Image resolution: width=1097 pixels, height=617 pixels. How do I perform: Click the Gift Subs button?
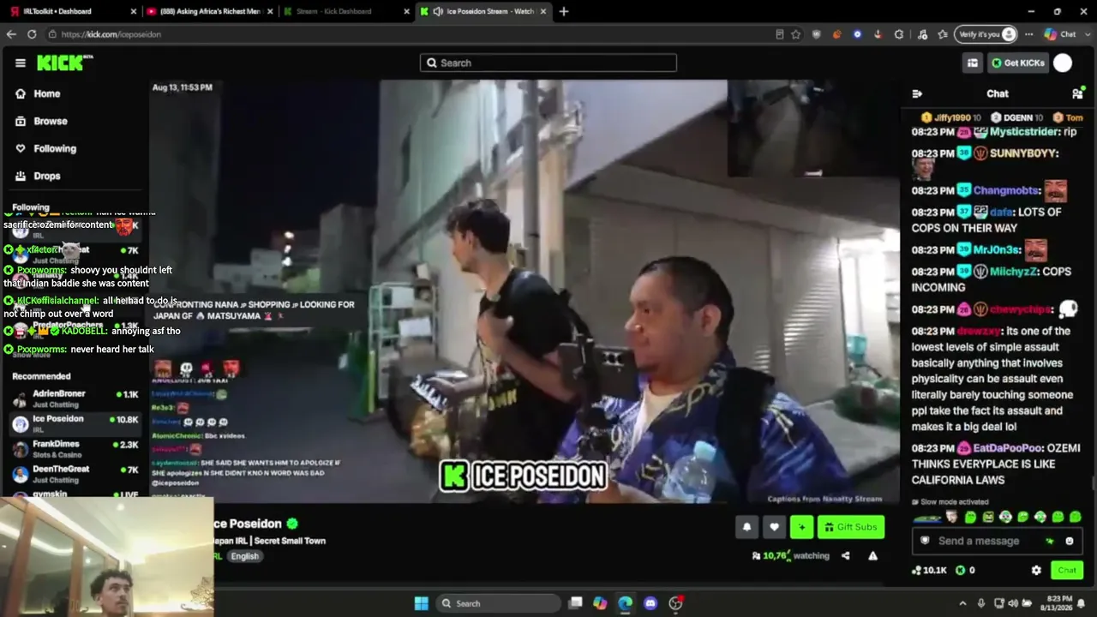851,527
